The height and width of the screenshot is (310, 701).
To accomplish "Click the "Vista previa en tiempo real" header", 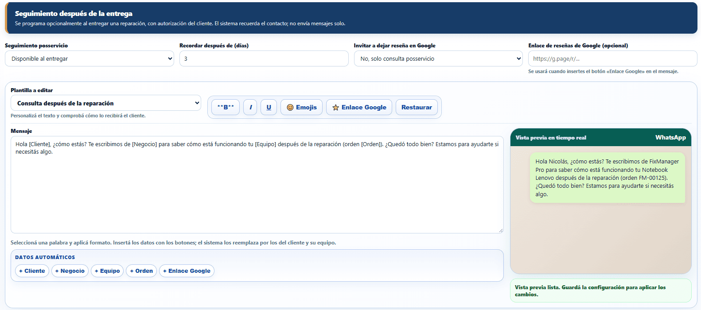I will click(551, 138).
